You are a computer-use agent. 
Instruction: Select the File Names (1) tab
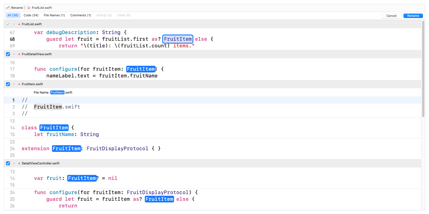click(54, 15)
